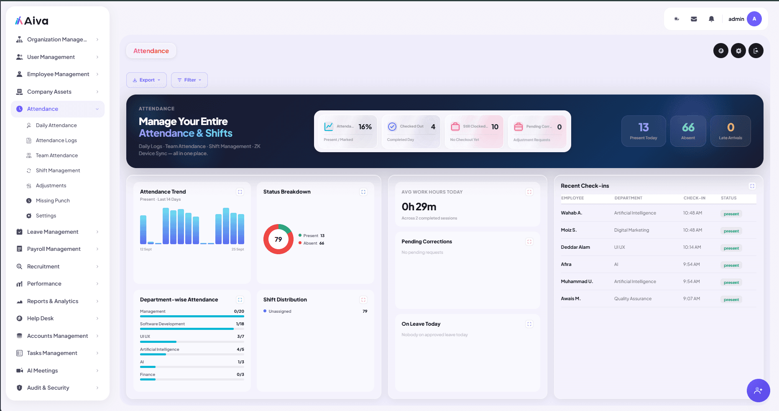Maximize the Pending Corrections panel
779x411 pixels.
(x=529, y=242)
